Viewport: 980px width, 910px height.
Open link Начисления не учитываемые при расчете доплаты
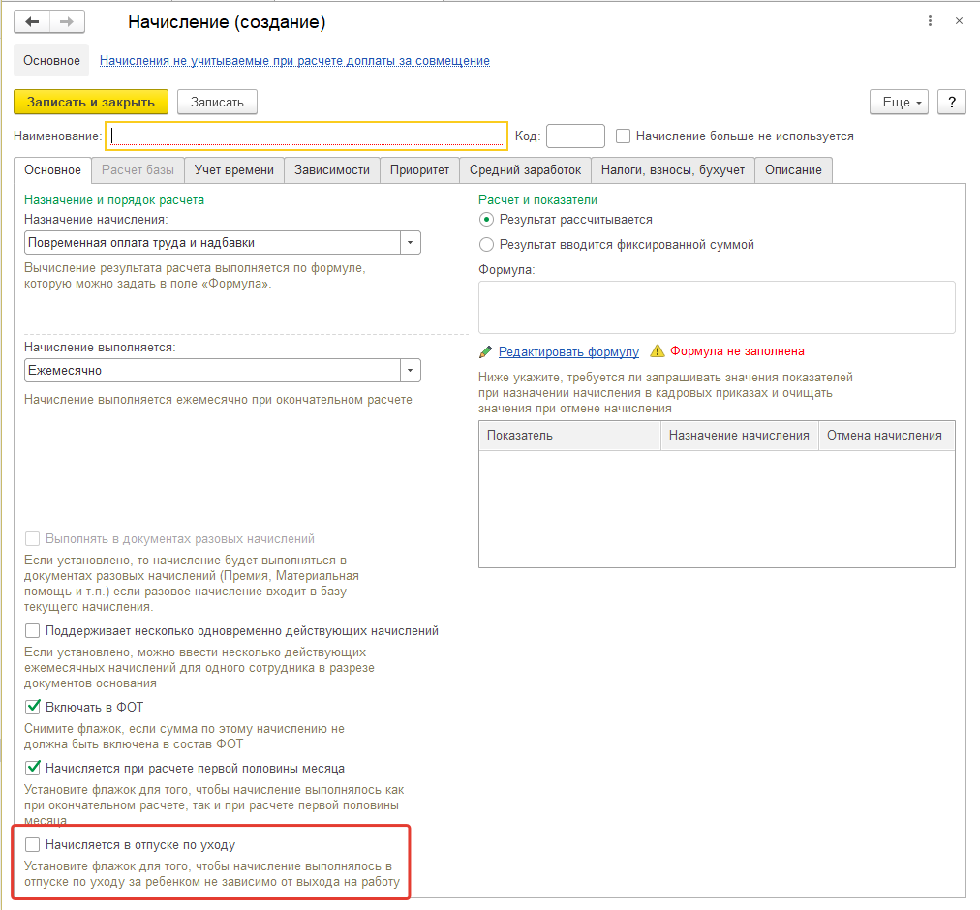pyautogui.click(x=294, y=61)
